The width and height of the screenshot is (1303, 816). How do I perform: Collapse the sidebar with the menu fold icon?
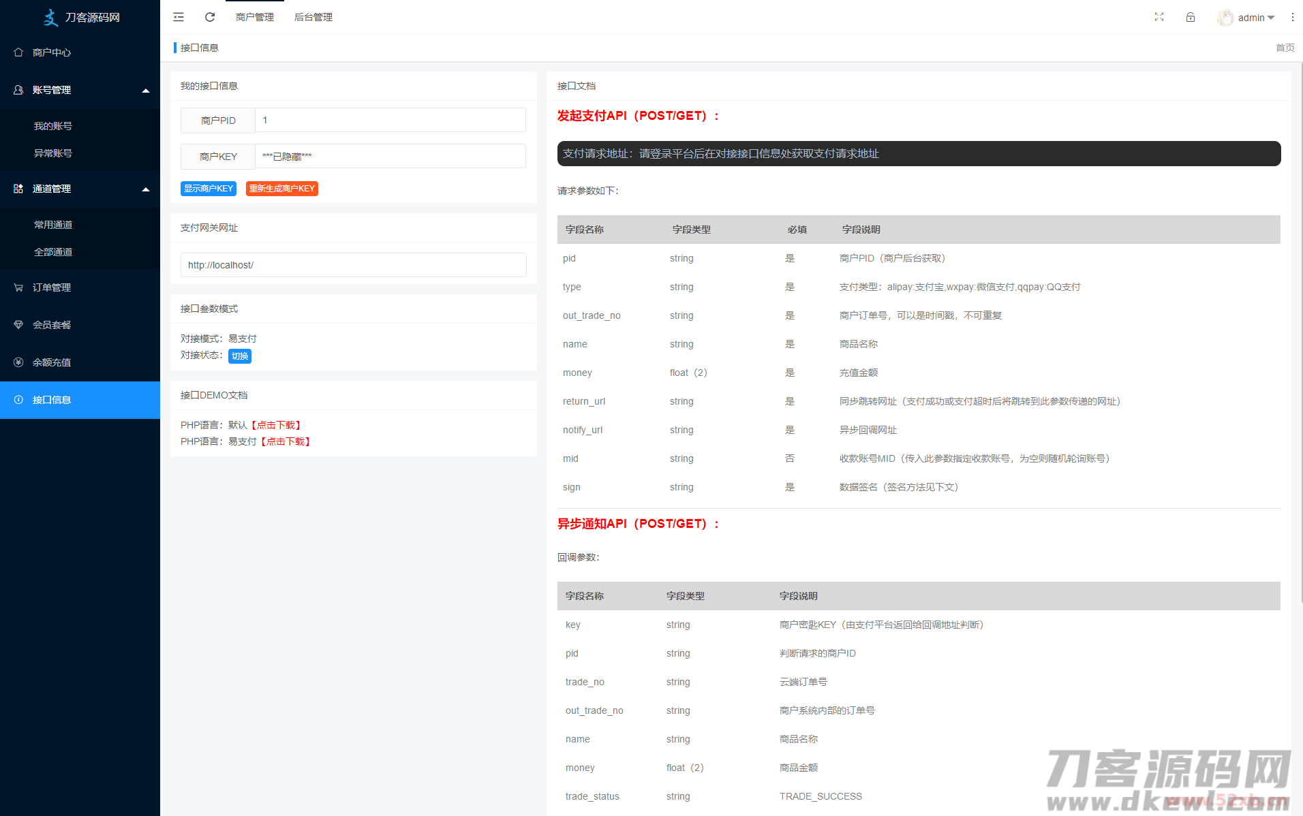179,17
